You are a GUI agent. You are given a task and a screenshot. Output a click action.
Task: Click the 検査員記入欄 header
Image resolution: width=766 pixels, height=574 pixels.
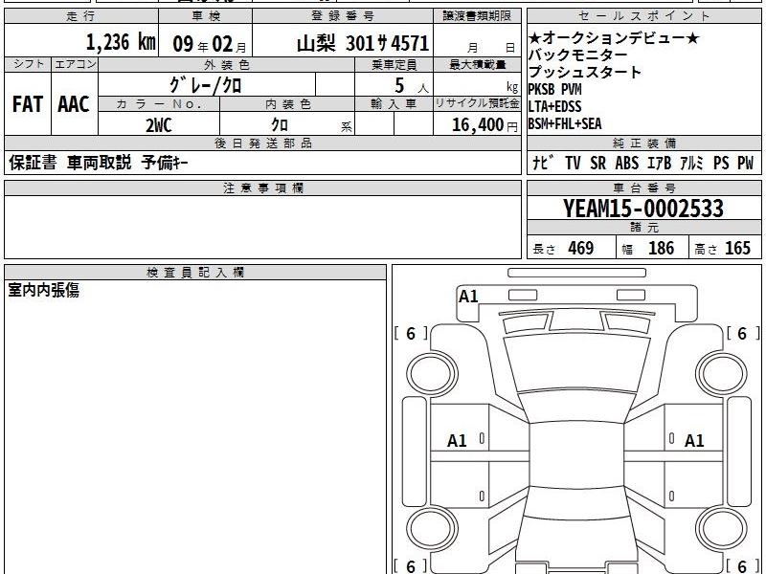tap(195, 273)
